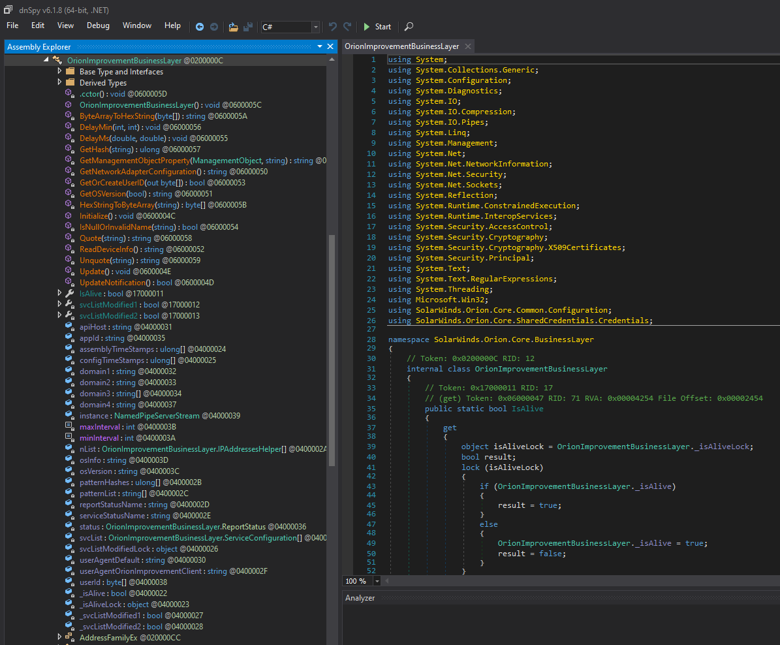780x645 pixels.
Task: Click the zoom level box showing 100%
Action: [357, 580]
